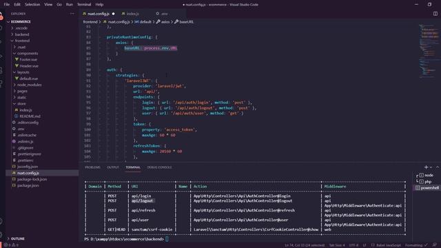
Task: Expand the .nuxt folder
Action: 21,47
